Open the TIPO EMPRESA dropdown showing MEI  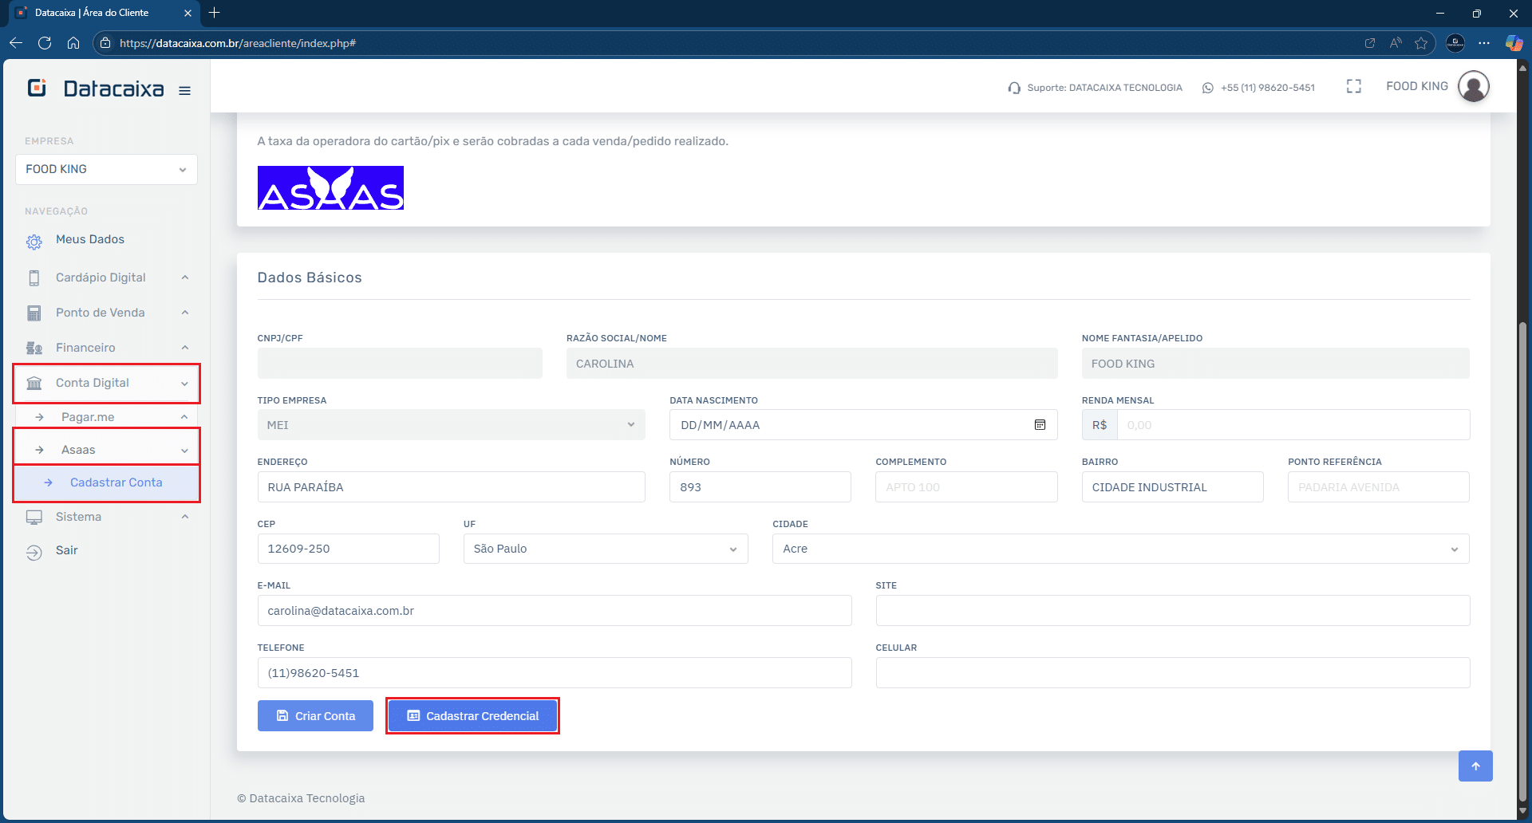[x=451, y=424]
